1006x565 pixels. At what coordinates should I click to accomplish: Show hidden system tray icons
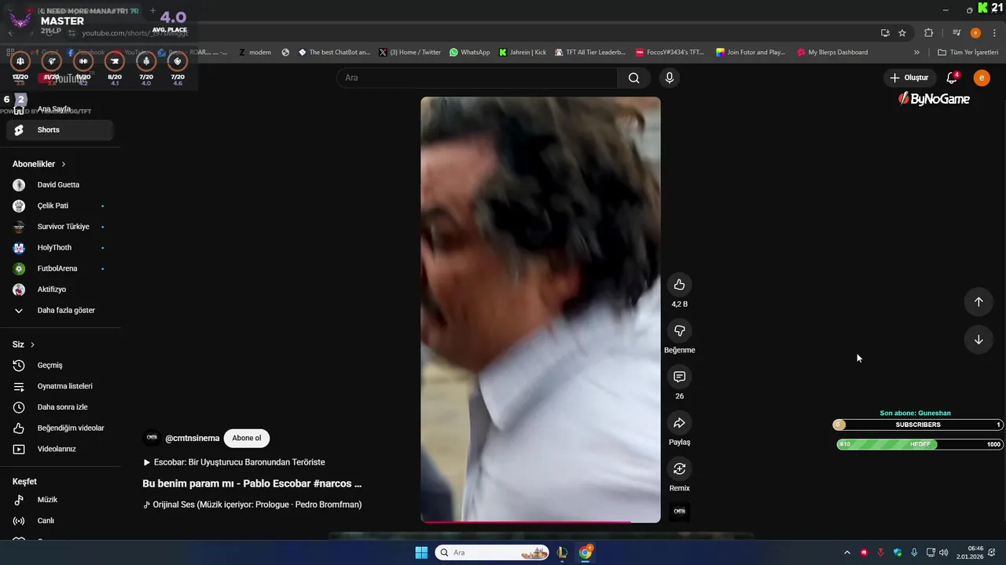pos(846,552)
